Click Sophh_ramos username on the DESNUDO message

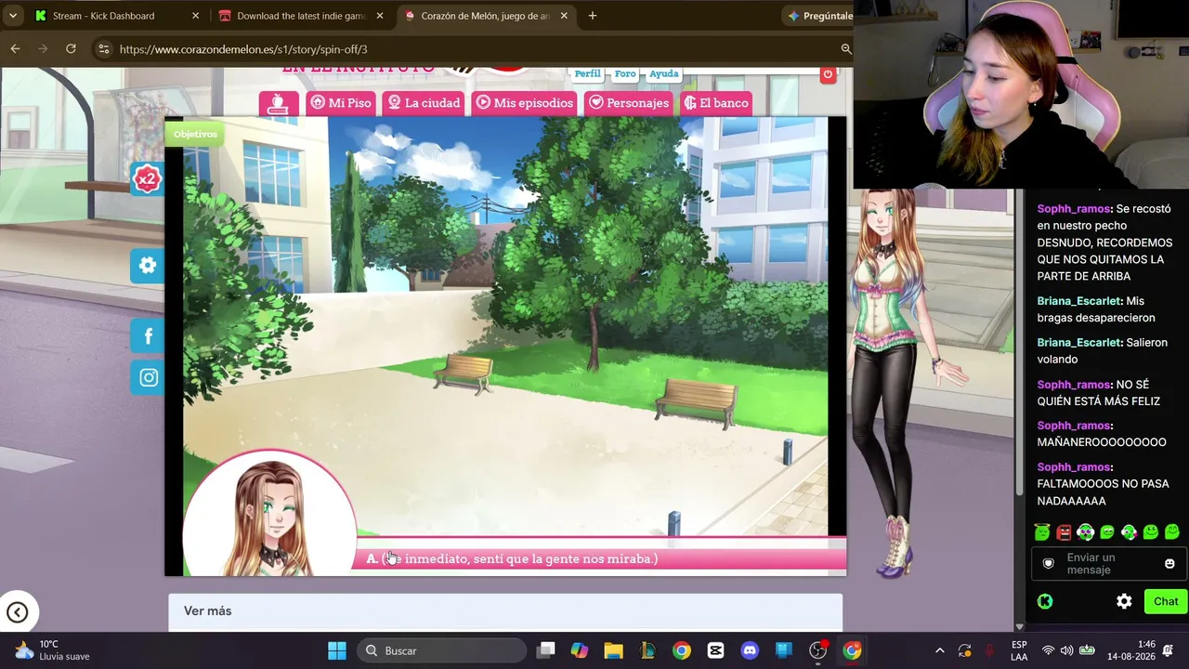[1073, 209]
